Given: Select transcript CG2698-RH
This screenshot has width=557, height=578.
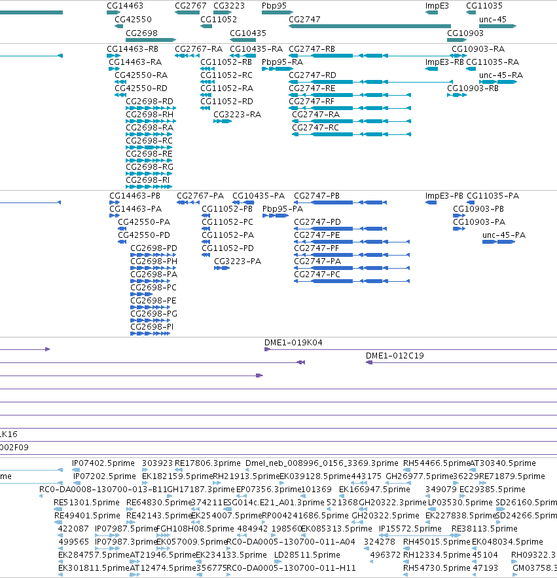Looking at the screenshot, I should (149, 115).
